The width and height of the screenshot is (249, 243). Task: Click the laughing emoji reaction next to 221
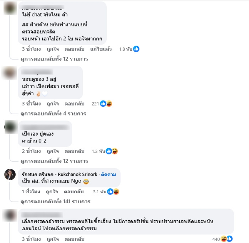[x=109, y=104]
